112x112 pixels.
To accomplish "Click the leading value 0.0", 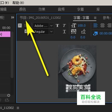I will (x=83, y=37).
